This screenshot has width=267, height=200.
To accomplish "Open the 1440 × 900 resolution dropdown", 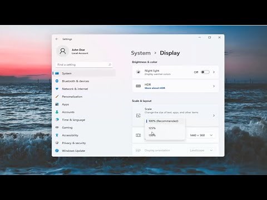I will click(x=201, y=136).
